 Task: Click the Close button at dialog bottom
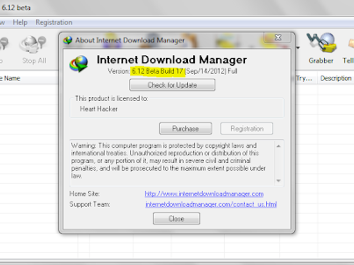[176, 218]
